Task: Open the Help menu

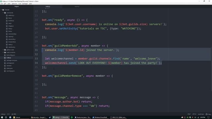Action: click(x=30, y=4)
